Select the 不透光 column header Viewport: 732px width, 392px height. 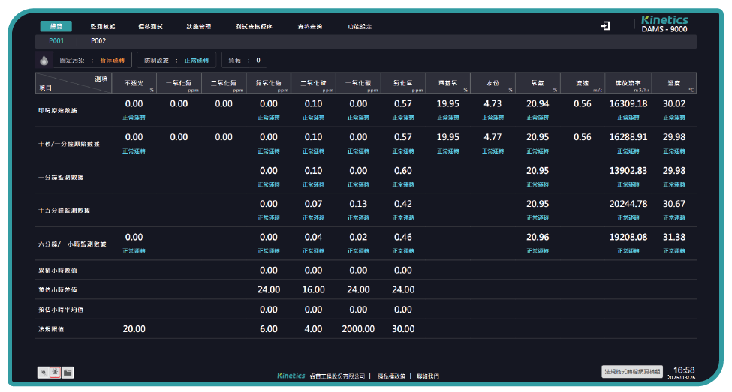tap(134, 82)
